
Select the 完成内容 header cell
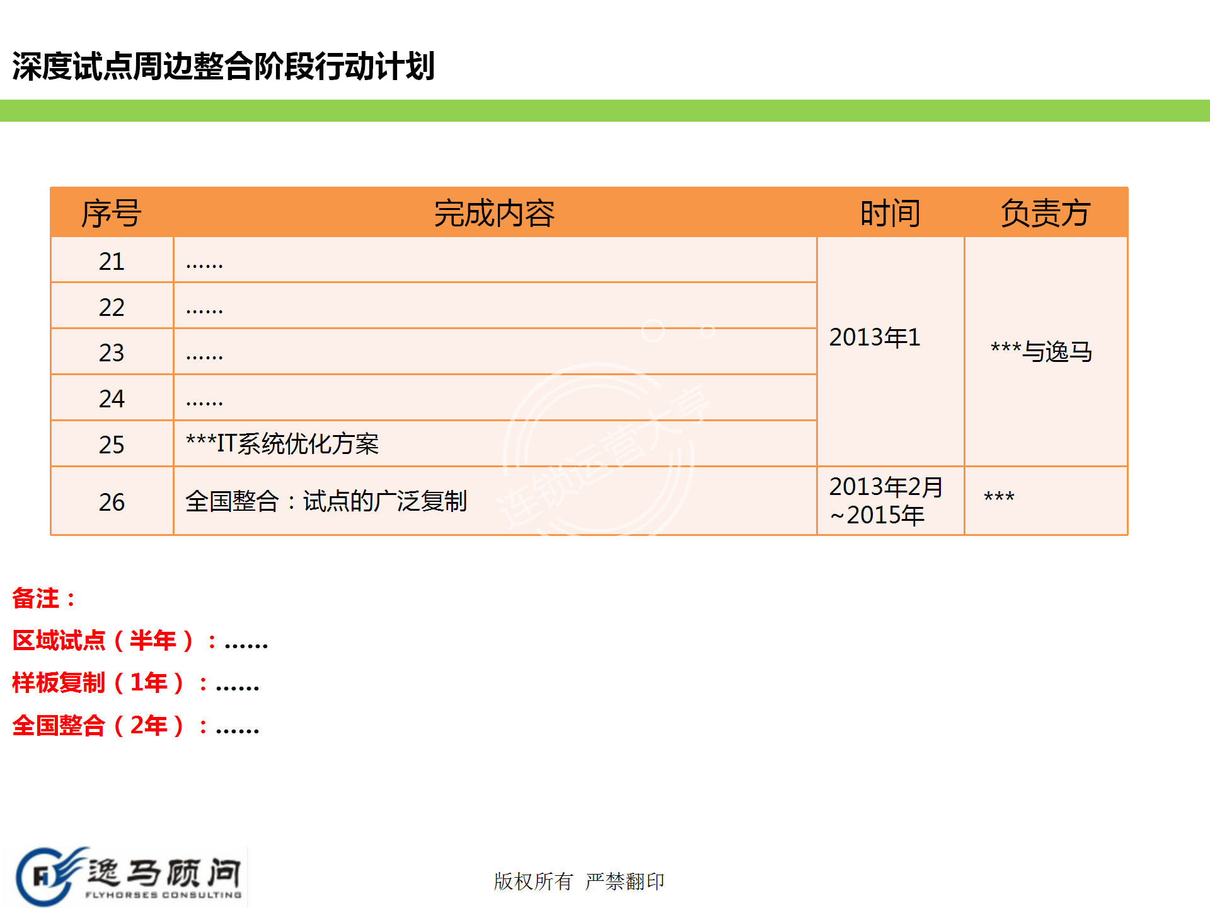(x=494, y=213)
